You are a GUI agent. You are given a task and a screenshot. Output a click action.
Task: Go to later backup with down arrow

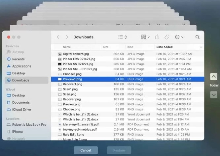point(214,94)
